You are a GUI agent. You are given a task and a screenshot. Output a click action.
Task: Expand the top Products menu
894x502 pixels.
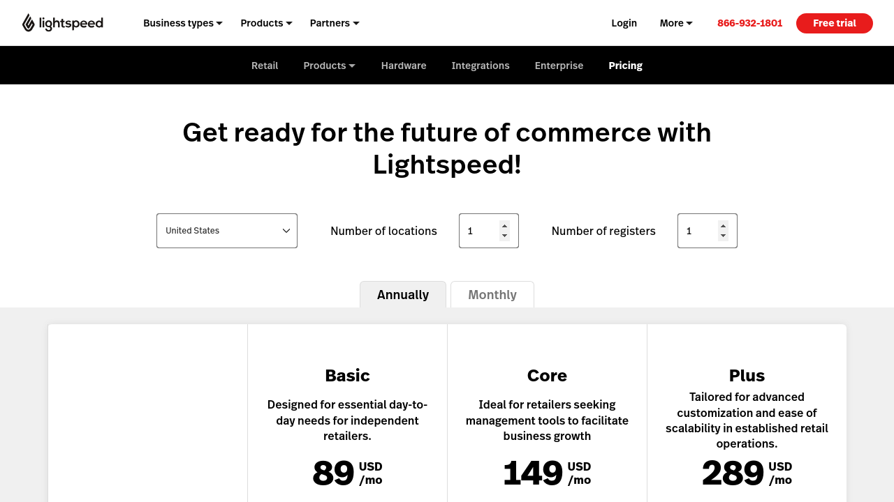pos(266,23)
